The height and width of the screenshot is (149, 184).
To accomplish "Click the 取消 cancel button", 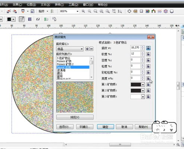I will tap(124, 127).
